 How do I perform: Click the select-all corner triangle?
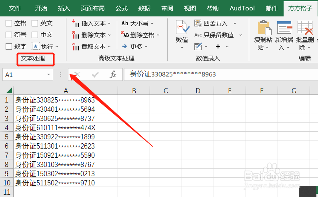(9, 90)
